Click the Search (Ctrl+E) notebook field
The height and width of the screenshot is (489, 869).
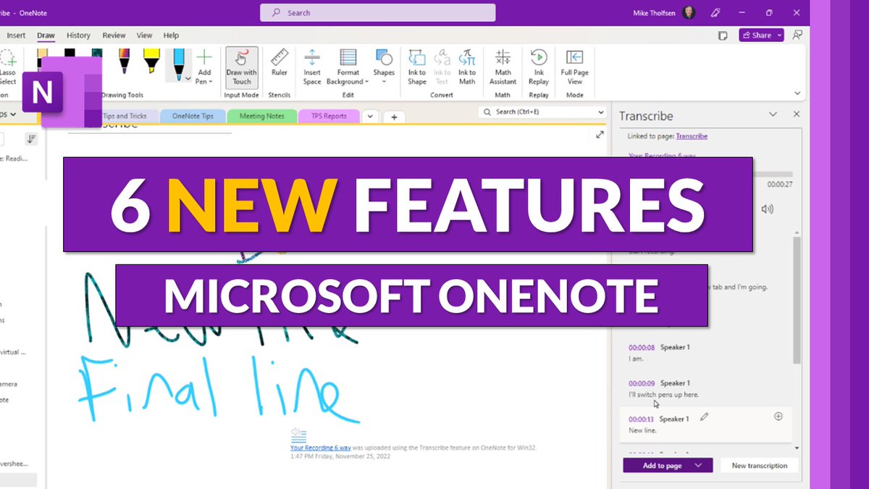tap(542, 112)
